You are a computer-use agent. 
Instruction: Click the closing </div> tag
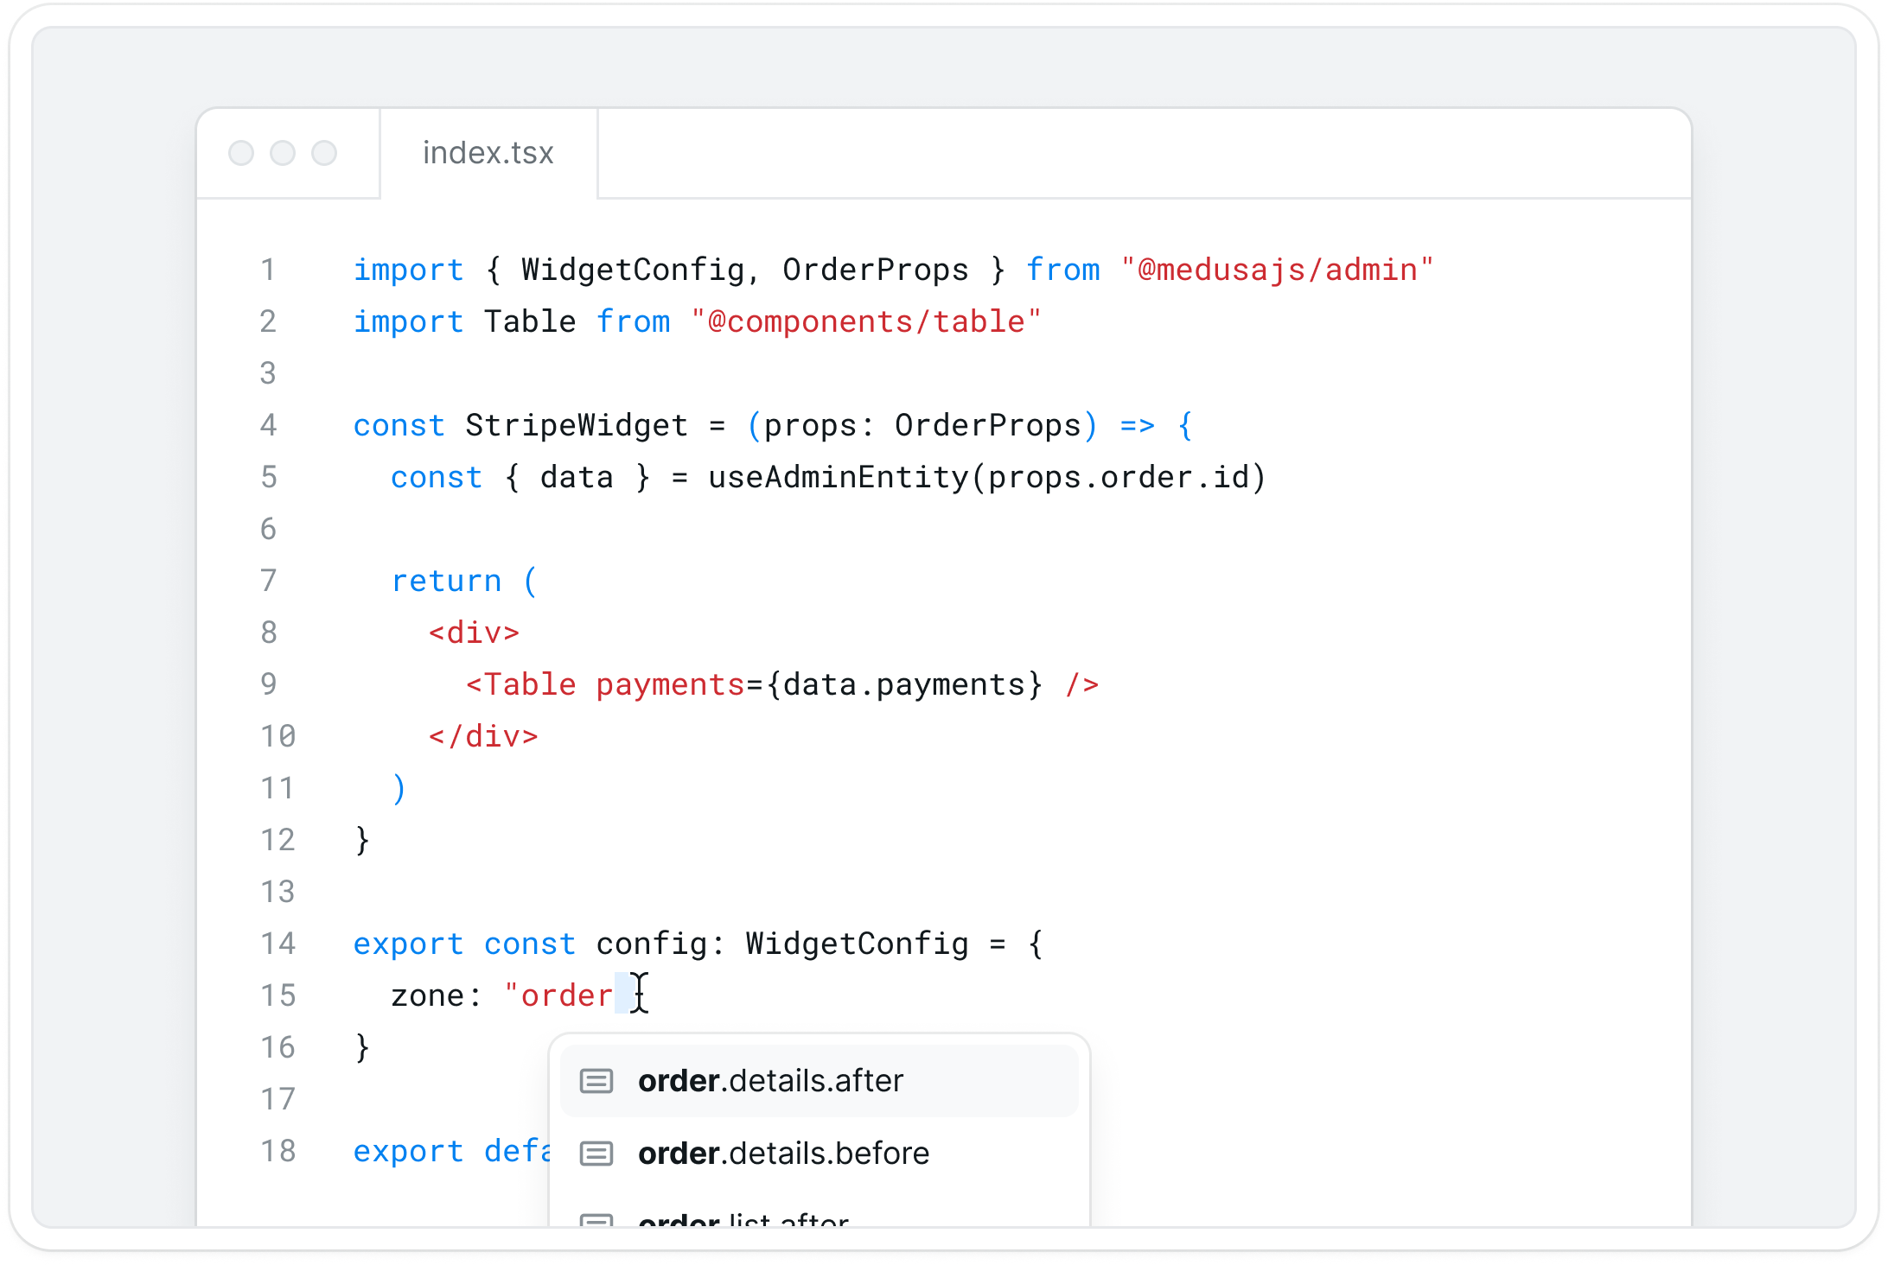484,736
